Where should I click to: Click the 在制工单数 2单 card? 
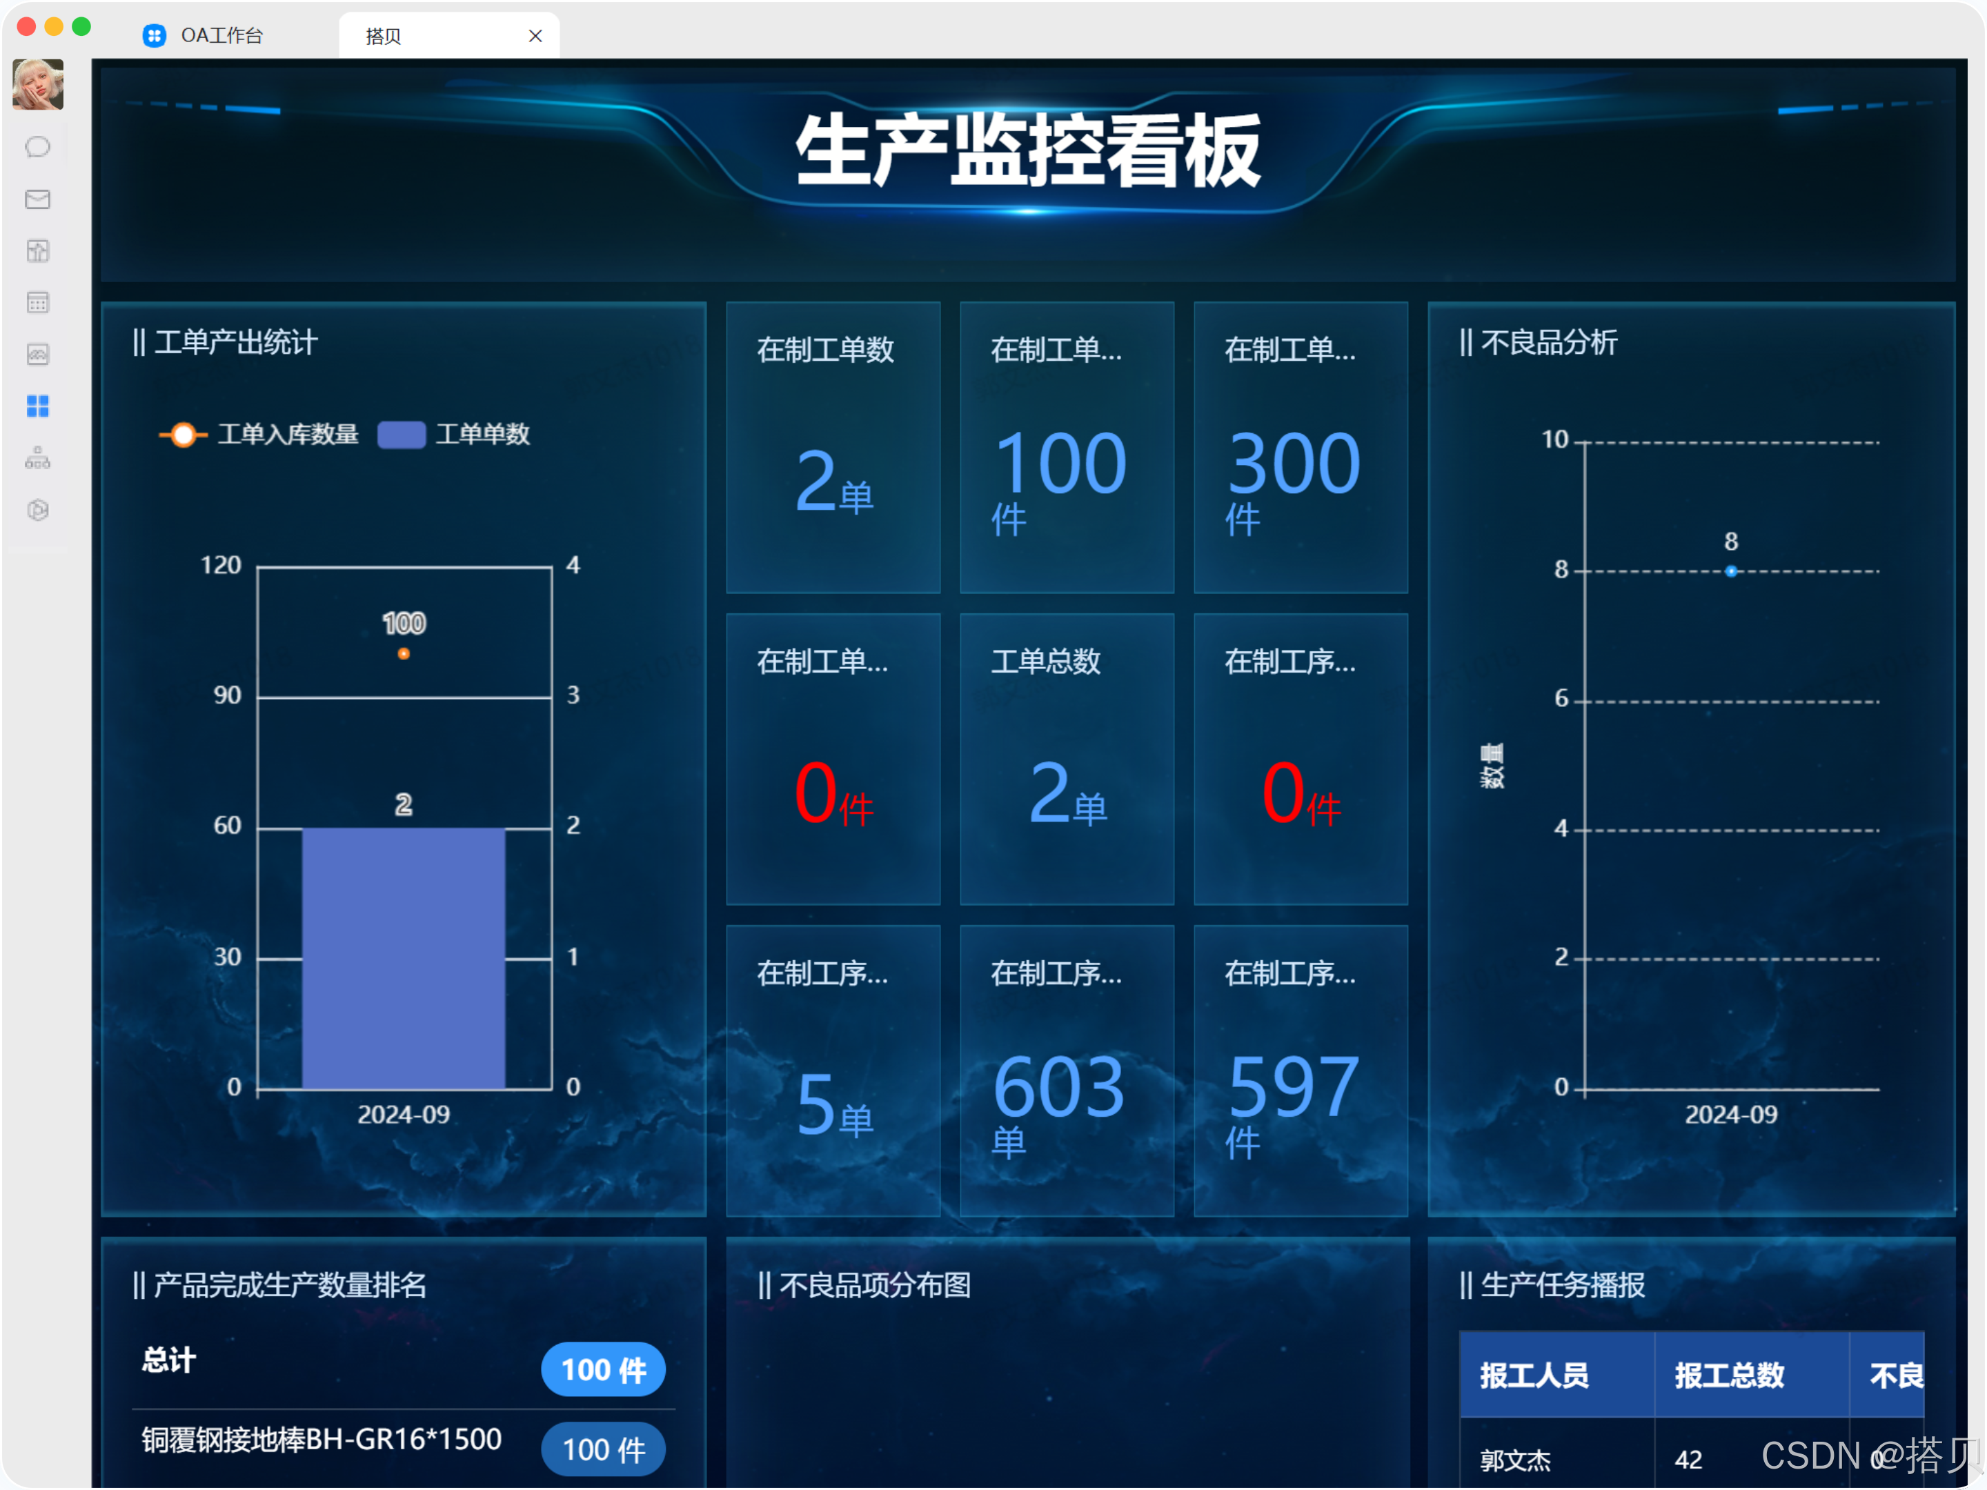833,447
